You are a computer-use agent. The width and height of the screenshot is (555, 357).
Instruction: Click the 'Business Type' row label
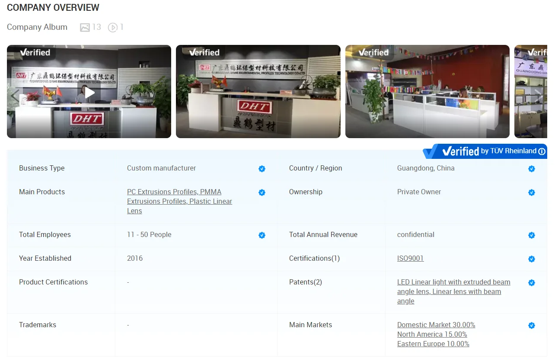pyautogui.click(x=41, y=168)
